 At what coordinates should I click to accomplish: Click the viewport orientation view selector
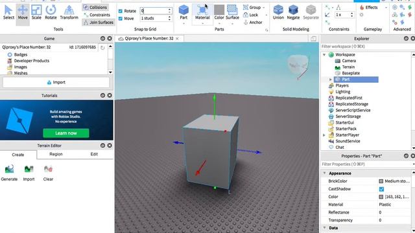pos(298,65)
